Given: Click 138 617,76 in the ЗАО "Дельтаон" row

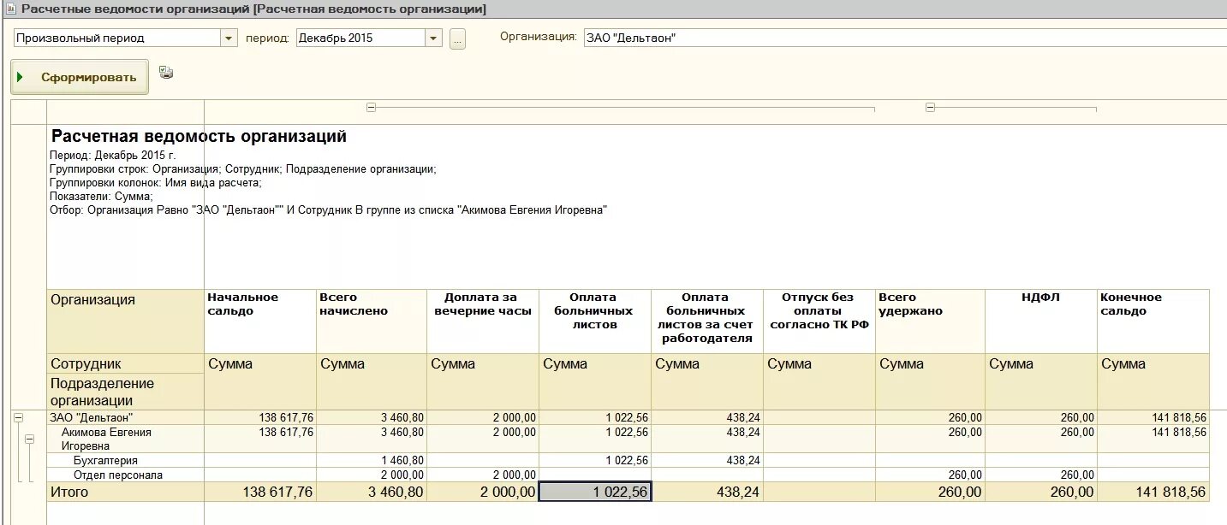Looking at the screenshot, I should tap(260, 417).
